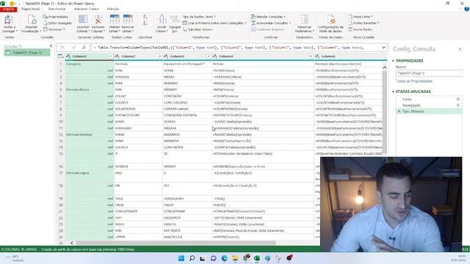Open the Column2 filter dropdown

[x=159, y=56]
